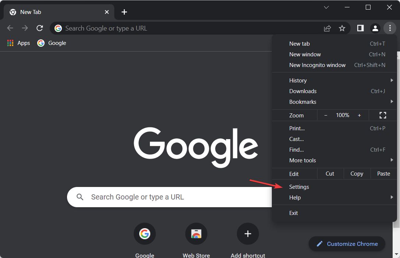The width and height of the screenshot is (400, 258).
Task: Open the Google bookmark in bookmarks bar
Action: tap(52, 43)
